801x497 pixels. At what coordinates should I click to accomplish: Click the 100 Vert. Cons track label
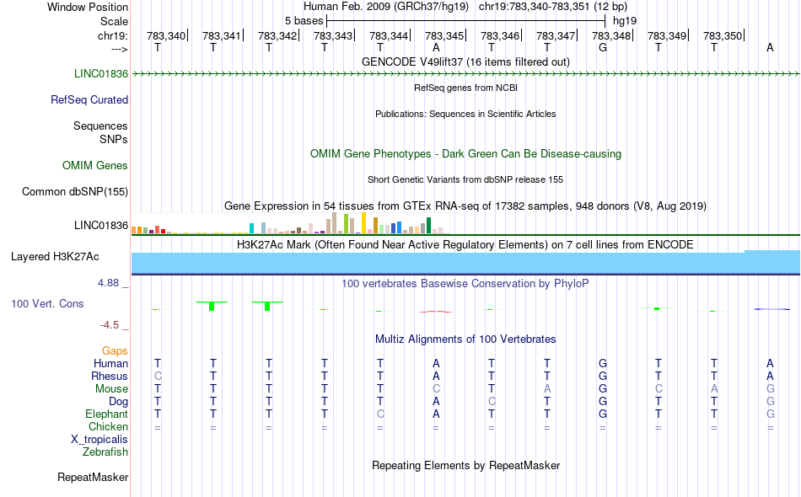point(47,303)
